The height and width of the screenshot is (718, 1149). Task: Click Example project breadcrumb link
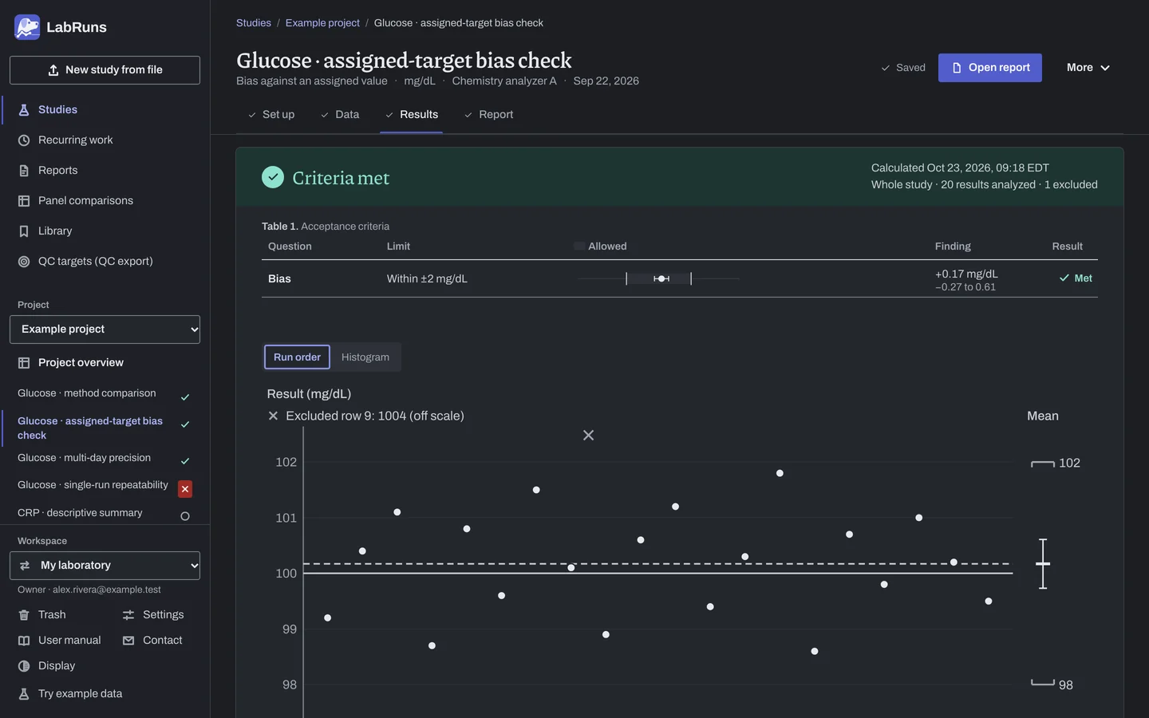point(322,23)
